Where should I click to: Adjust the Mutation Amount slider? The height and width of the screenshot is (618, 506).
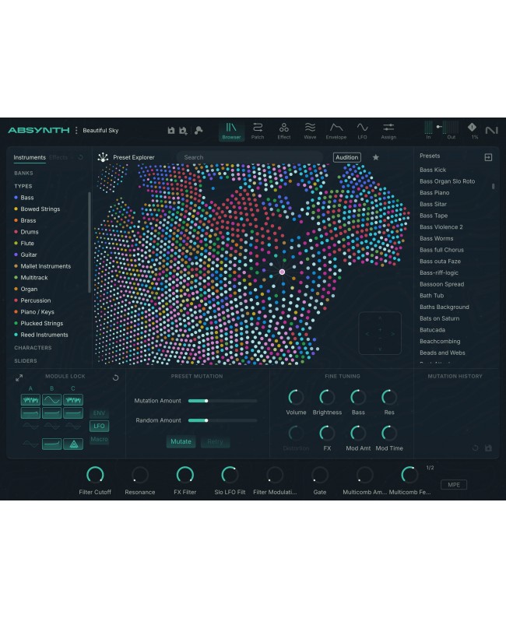(x=223, y=401)
